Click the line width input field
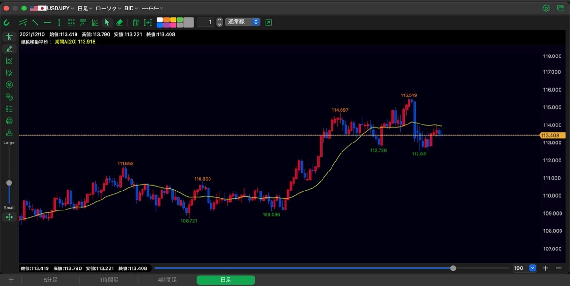This screenshot has width=570, height=286. pos(205,22)
